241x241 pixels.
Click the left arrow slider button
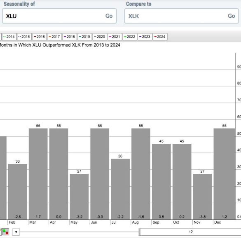(16, 232)
